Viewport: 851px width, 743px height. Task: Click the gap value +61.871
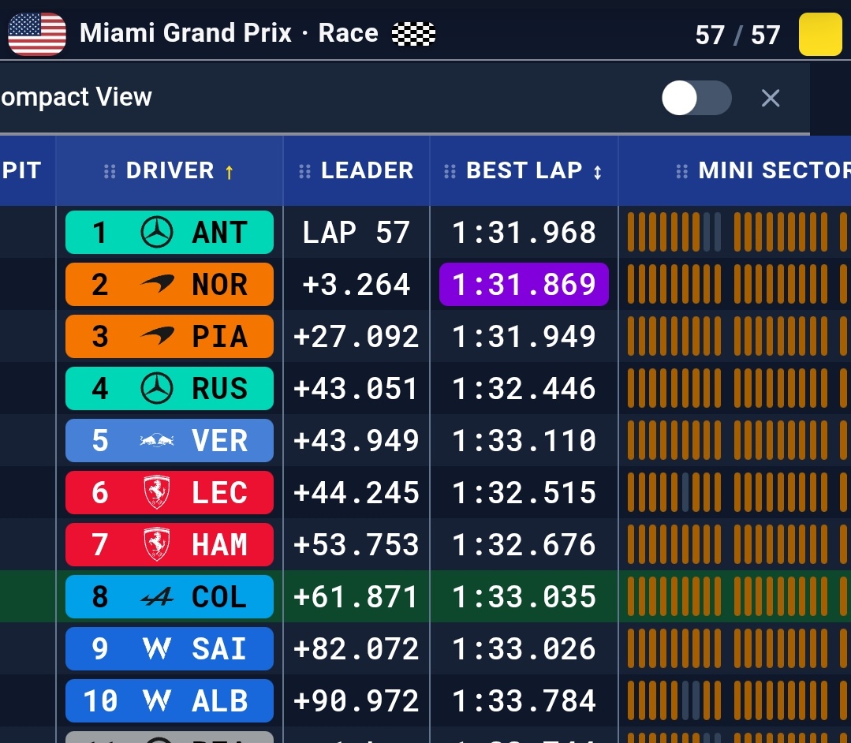356,597
